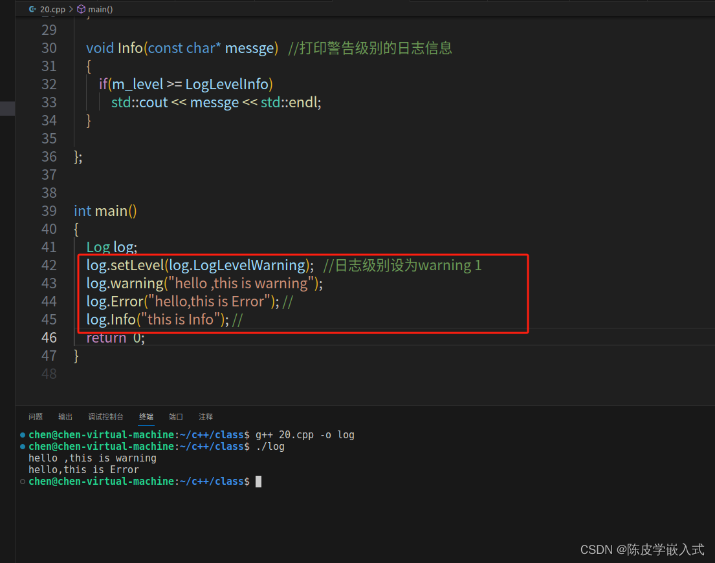Click the blue decoration next to the ./log command
The height and width of the screenshot is (563, 715).
(x=21, y=446)
